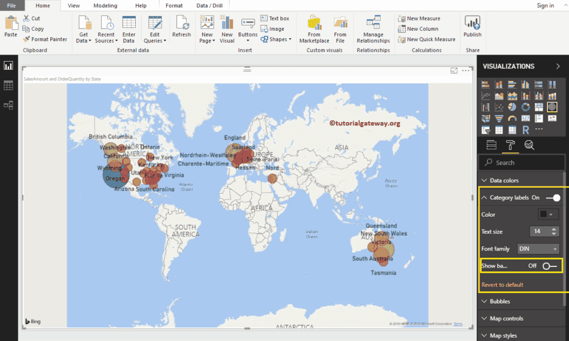
Task: Switch to the Data view in left sidebar
Action: [8, 85]
